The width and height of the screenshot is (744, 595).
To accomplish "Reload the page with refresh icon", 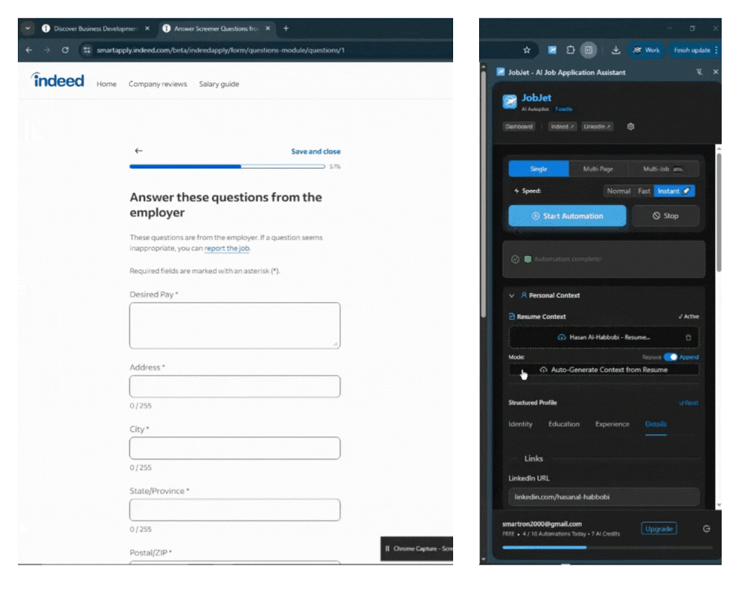I will tap(65, 50).
